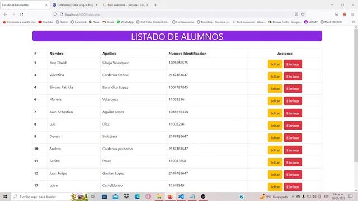Open the UDEMY bookmark
This screenshot has height=201, width=358.
tap(311, 22)
